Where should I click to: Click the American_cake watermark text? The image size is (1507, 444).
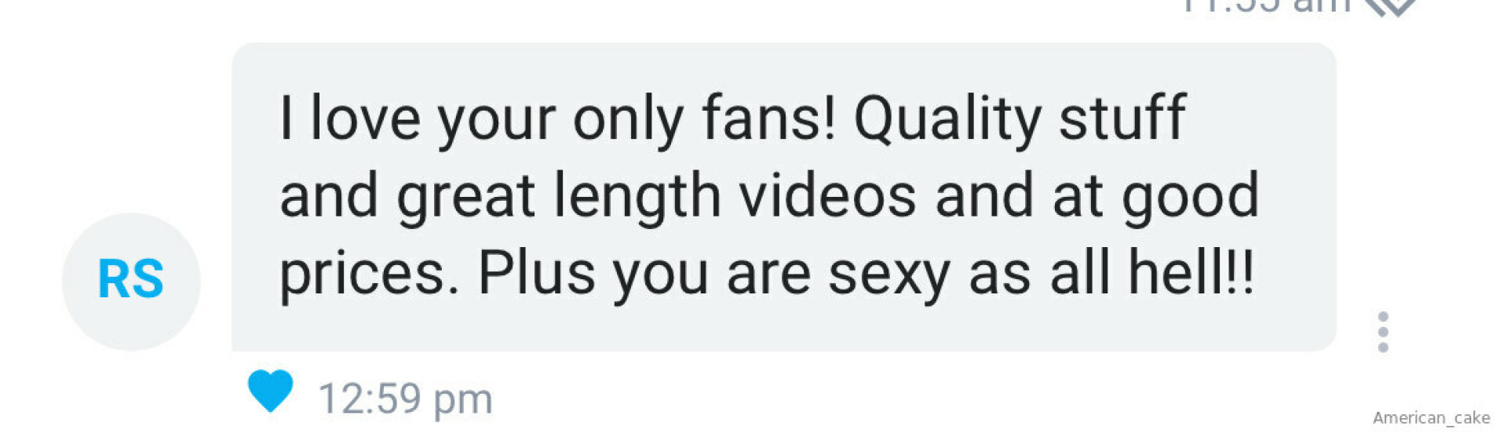1431,417
